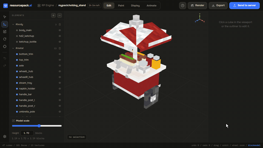Choose the resize tool in sidebar
263x148 pixels.
tap(5, 32)
